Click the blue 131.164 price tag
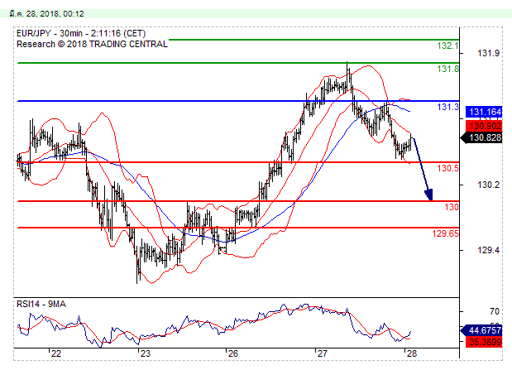 point(486,112)
